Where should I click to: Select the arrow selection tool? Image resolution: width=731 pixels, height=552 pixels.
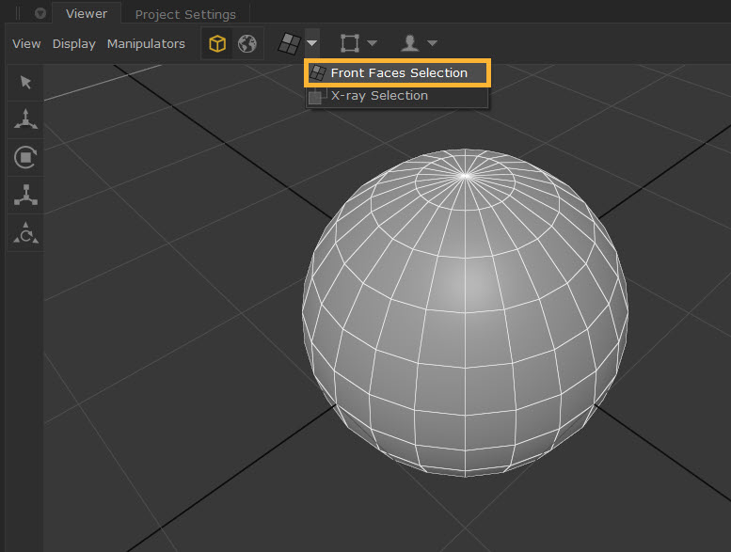pyautogui.click(x=25, y=83)
